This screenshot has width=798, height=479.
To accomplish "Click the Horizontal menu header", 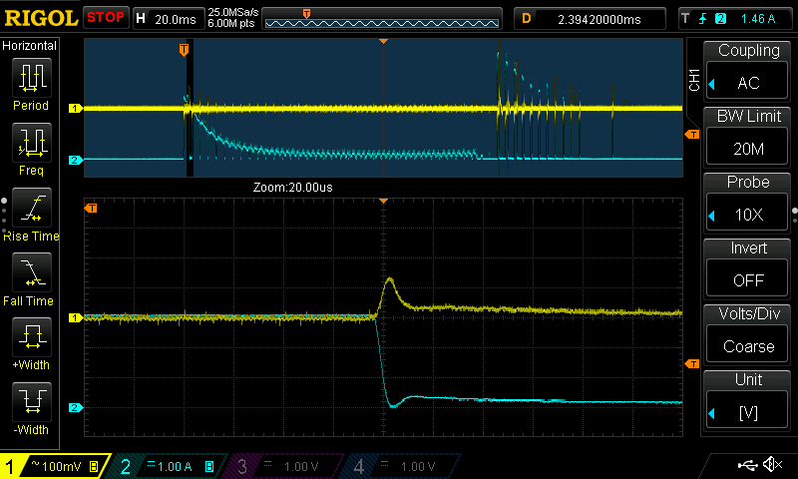I will coord(30,46).
